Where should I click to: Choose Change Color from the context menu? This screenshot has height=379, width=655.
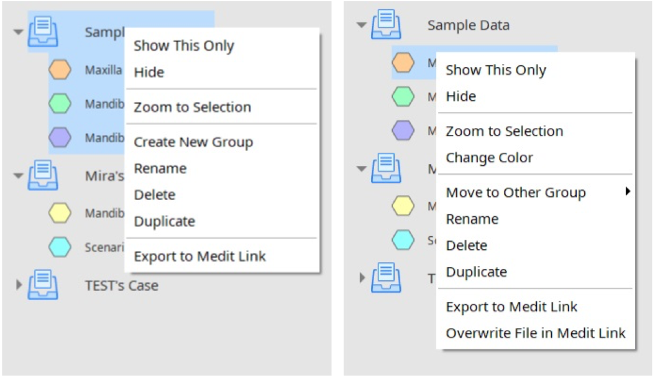489,158
